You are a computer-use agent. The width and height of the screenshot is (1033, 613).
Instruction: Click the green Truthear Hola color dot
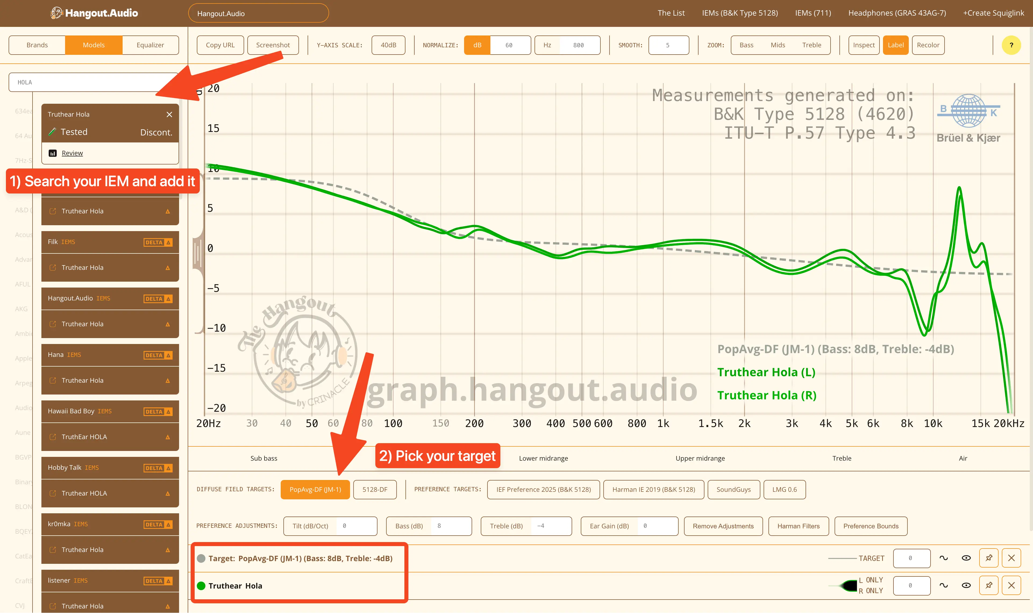tap(201, 586)
